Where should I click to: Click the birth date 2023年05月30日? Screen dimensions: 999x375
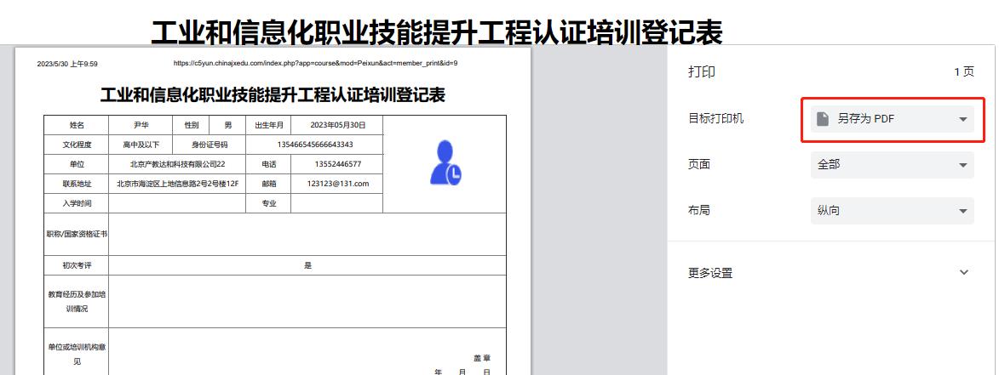[x=337, y=125]
